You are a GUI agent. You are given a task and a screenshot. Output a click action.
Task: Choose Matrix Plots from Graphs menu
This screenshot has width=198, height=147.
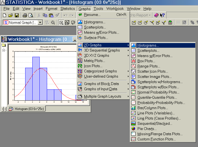(103, 61)
